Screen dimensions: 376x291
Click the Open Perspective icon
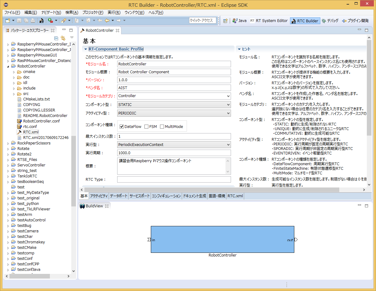pos(225,21)
